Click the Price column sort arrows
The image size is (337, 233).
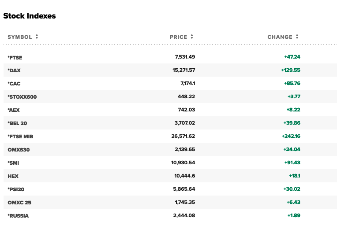tap(192, 37)
